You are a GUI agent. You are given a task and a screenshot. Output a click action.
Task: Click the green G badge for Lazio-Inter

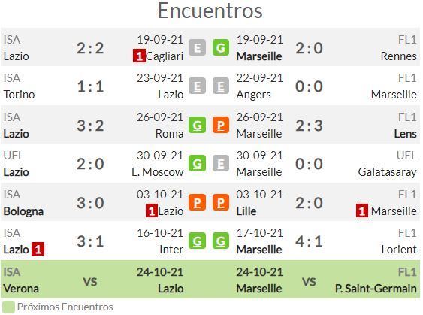197,241
